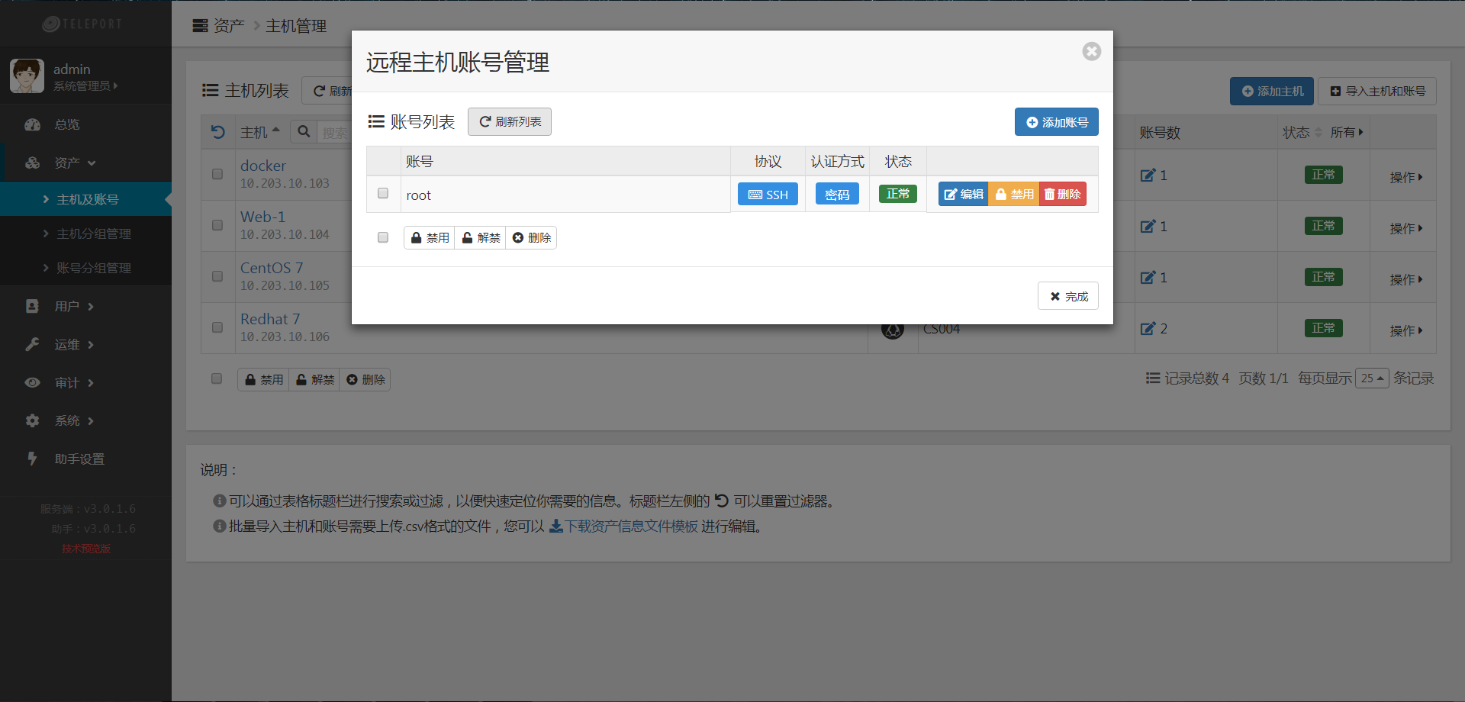Click the 刷新列表 refresh button in dialog
This screenshot has width=1465, height=702.
pyautogui.click(x=510, y=122)
